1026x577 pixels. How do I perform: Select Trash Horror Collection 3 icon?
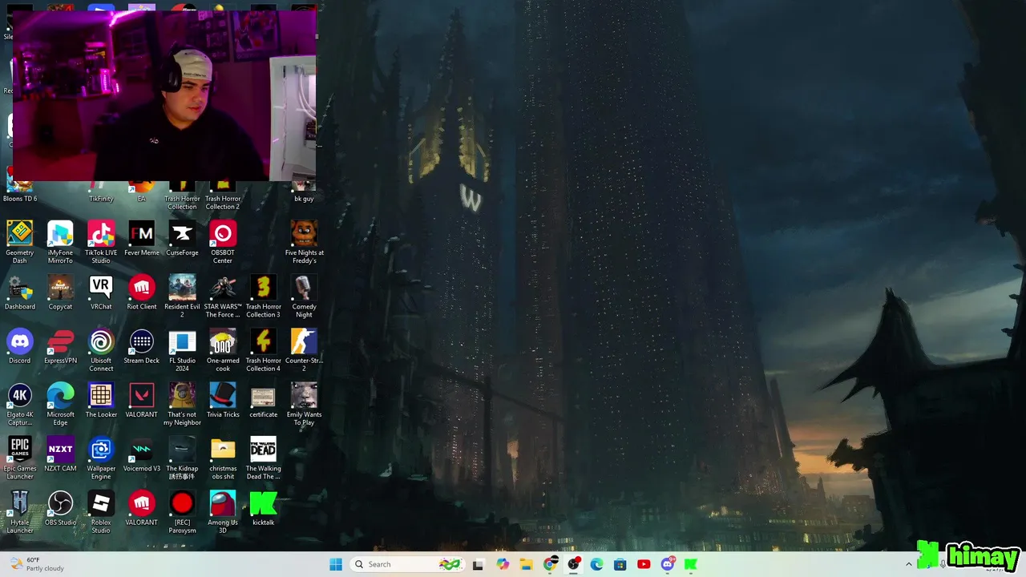[263, 296]
